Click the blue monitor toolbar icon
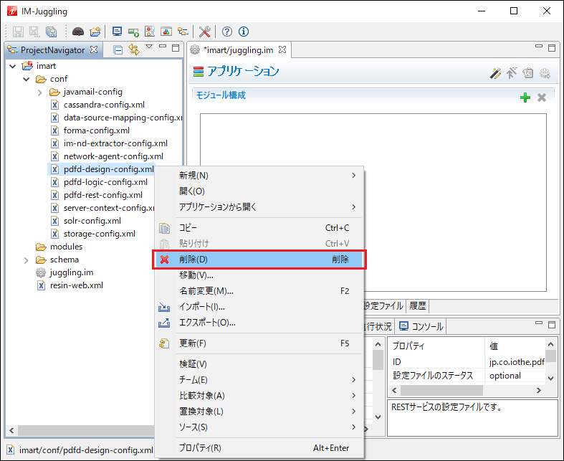The width and height of the screenshot is (564, 461). pyautogui.click(x=117, y=32)
